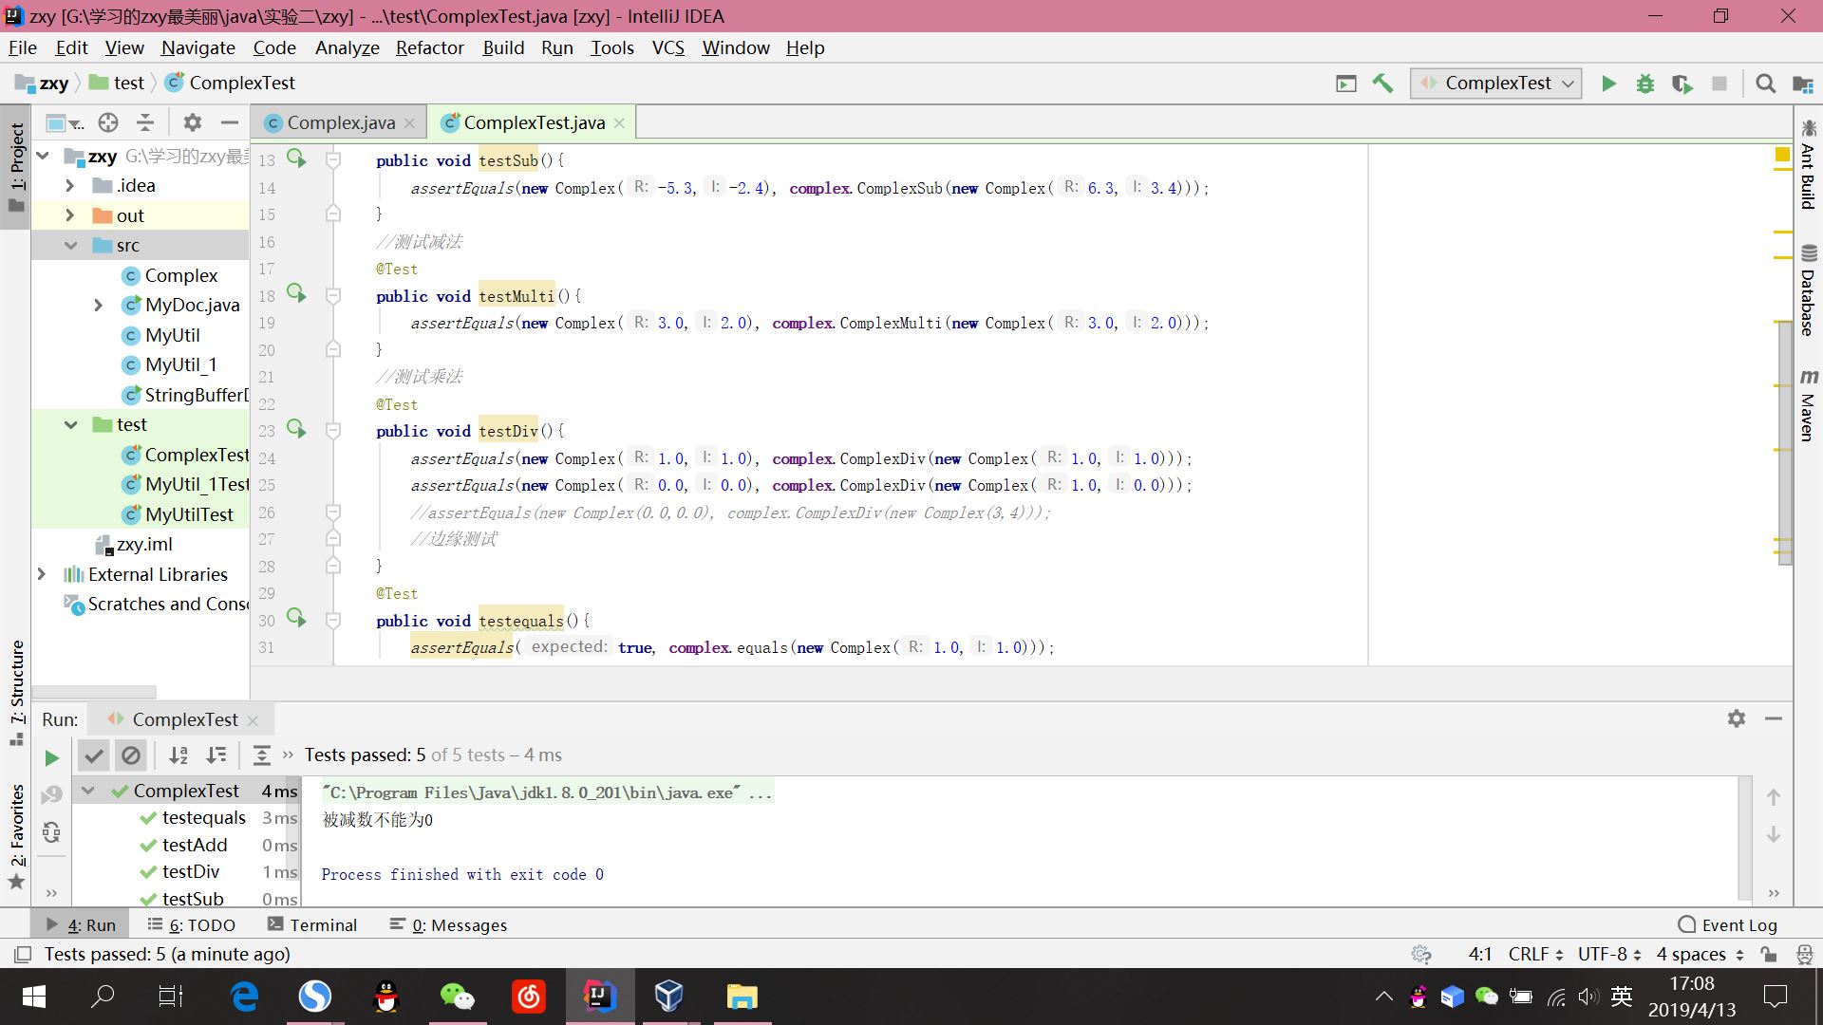
Task: Toggle Show Passed tests checkmark button
Action: coord(93,755)
